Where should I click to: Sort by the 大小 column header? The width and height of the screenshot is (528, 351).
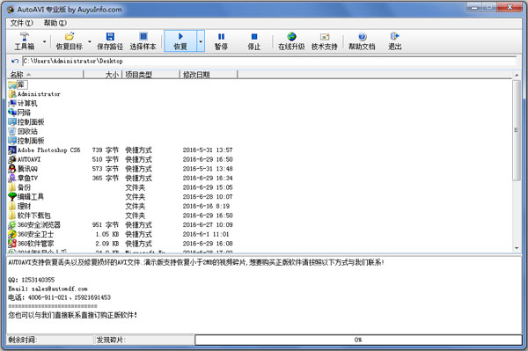(103, 75)
